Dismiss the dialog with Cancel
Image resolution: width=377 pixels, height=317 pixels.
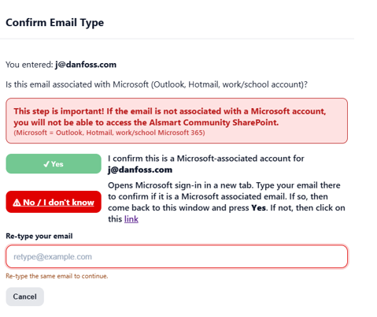(25, 296)
